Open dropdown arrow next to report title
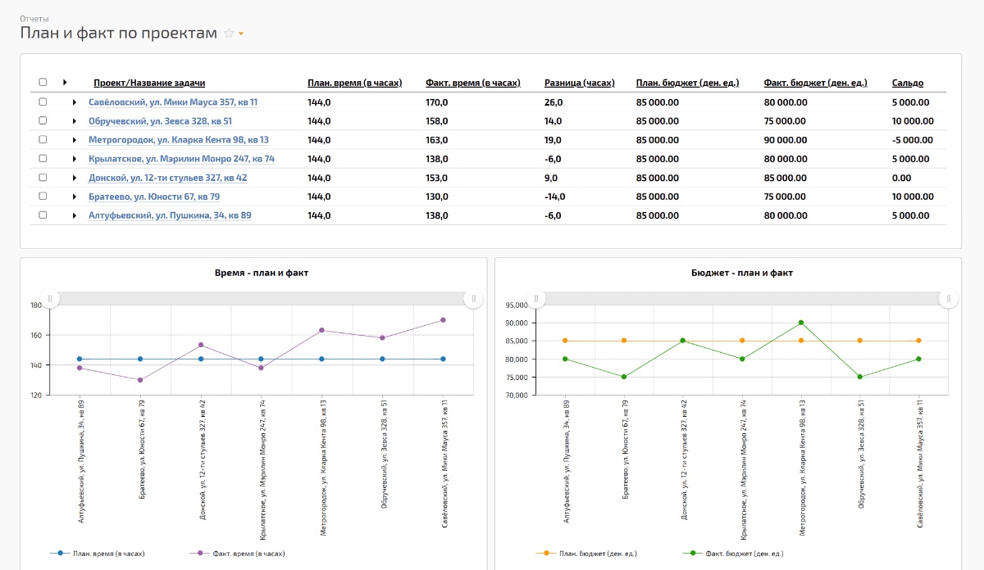This screenshot has width=984, height=570. coord(241,34)
